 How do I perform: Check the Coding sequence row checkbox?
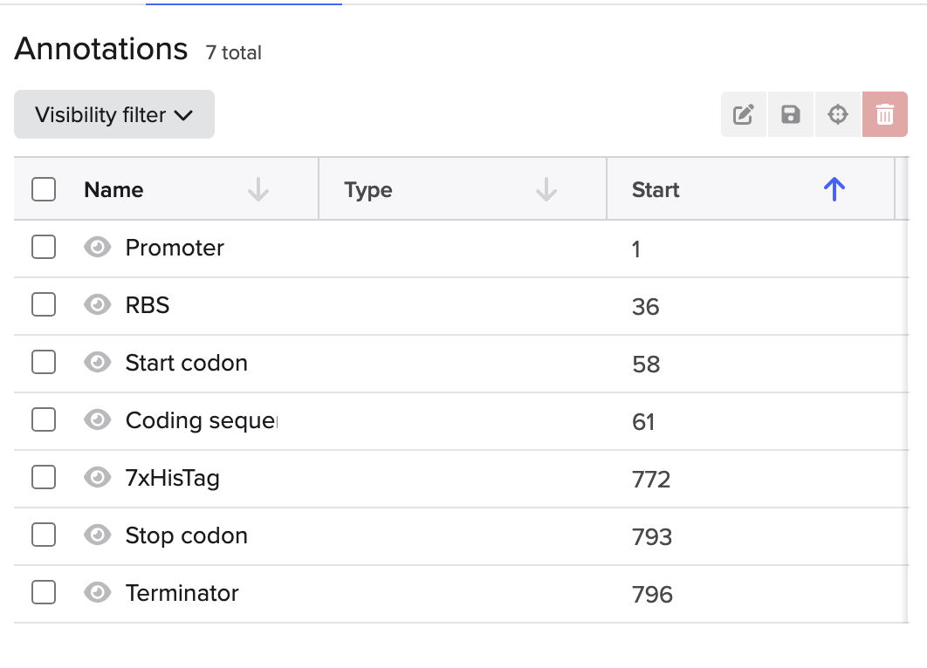[44, 420]
